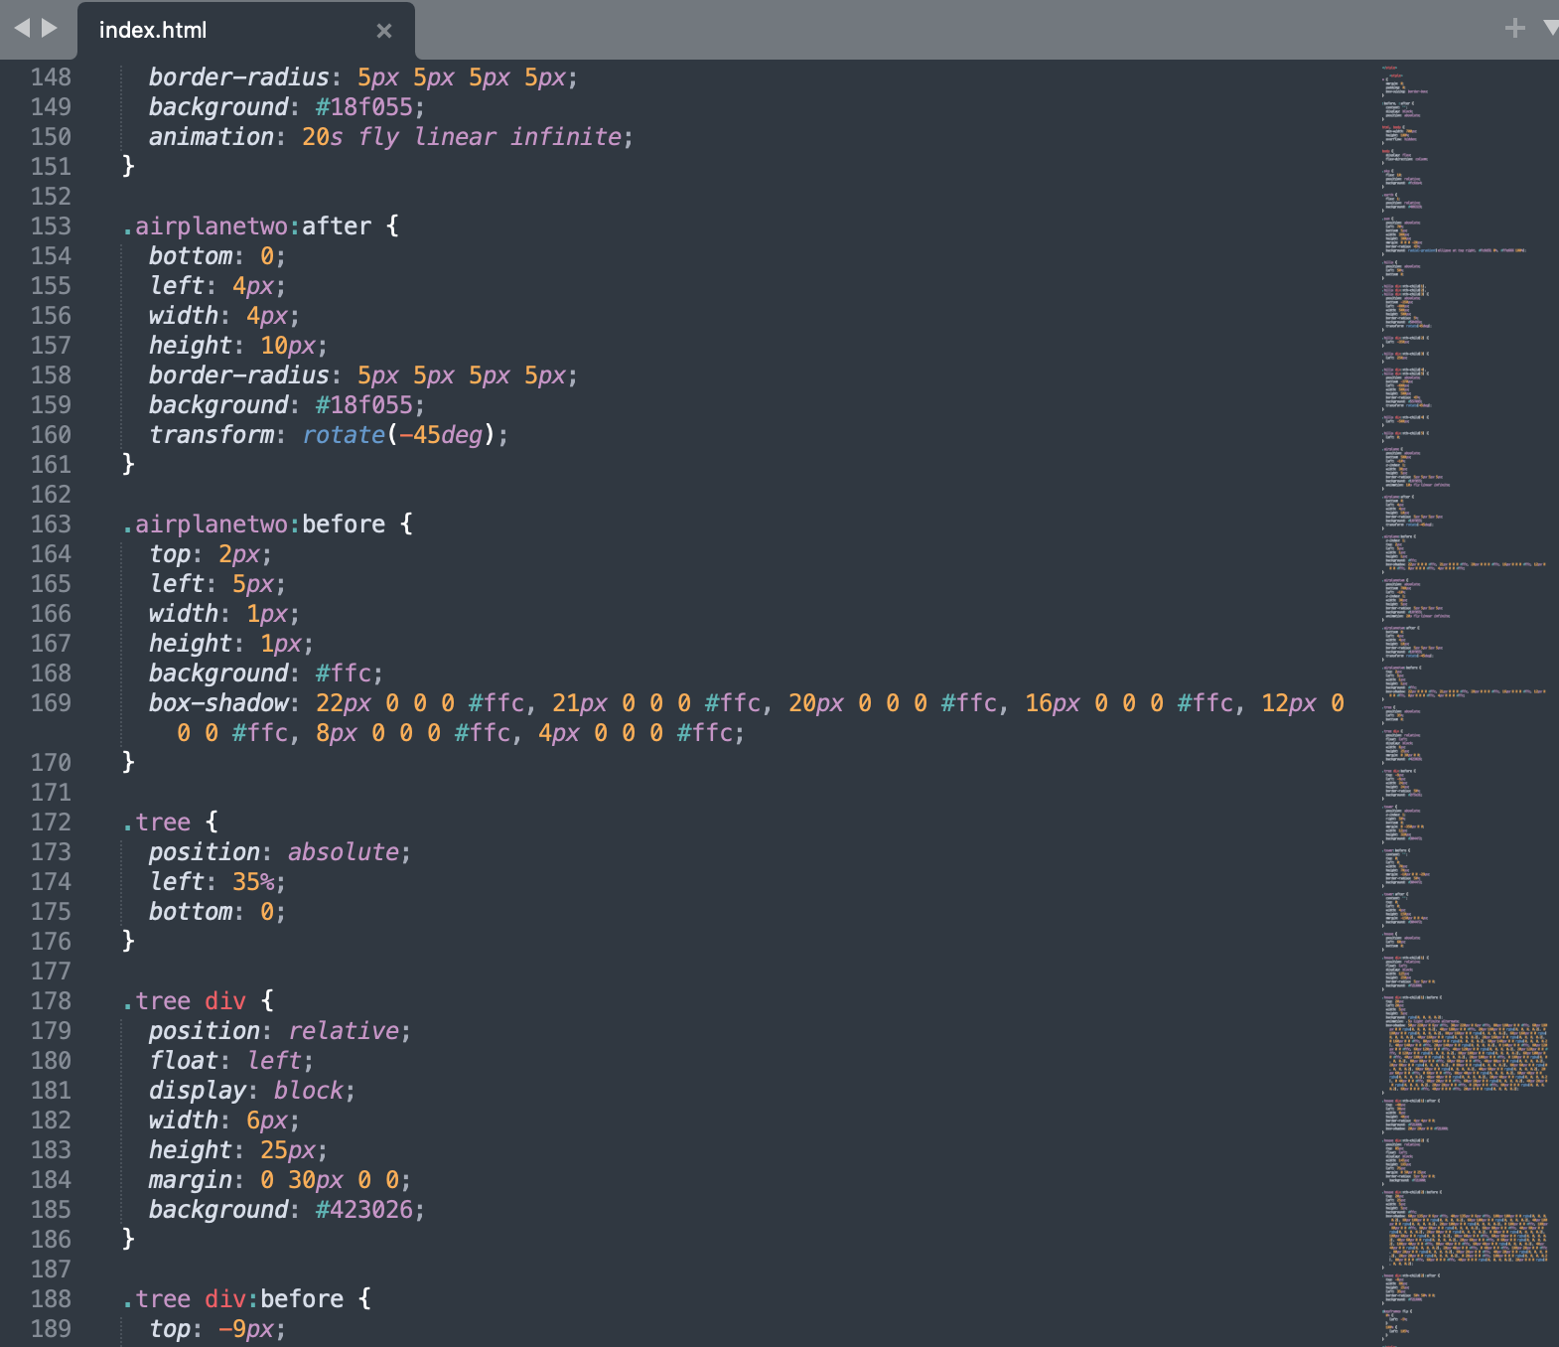Select the index.html tab
This screenshot has height=1347, width=1559.
click(x=245, y=31)
